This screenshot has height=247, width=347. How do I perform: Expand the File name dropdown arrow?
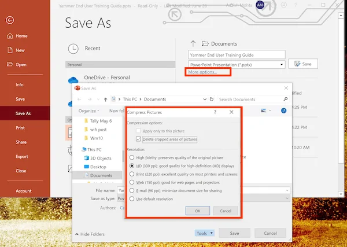tap(287, 190)
